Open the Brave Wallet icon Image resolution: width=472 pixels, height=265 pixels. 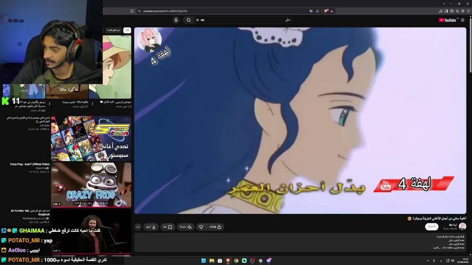[452, 11]
